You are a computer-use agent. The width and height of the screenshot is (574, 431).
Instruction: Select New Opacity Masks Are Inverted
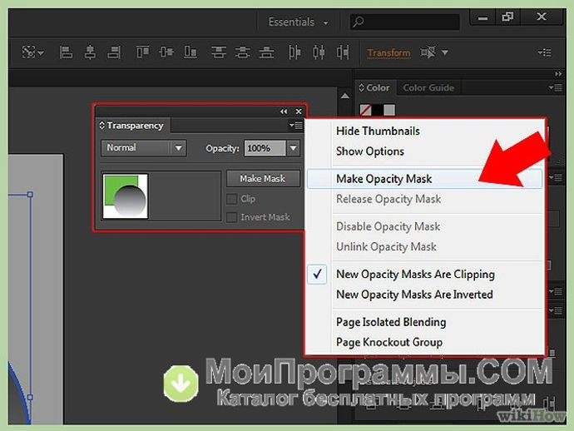click(x=414, y=295)
